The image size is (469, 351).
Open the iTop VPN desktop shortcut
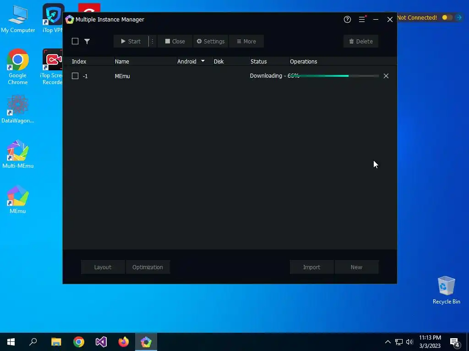click(53, 18)
